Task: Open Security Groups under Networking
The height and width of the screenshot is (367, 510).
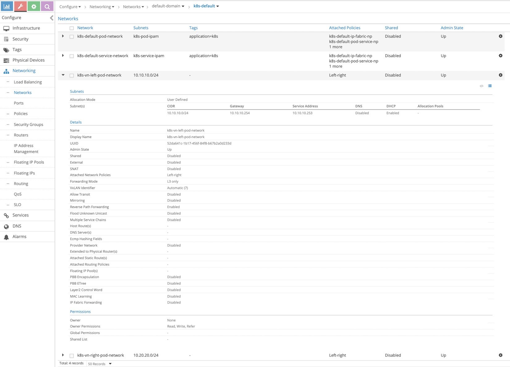Action: 28,124
